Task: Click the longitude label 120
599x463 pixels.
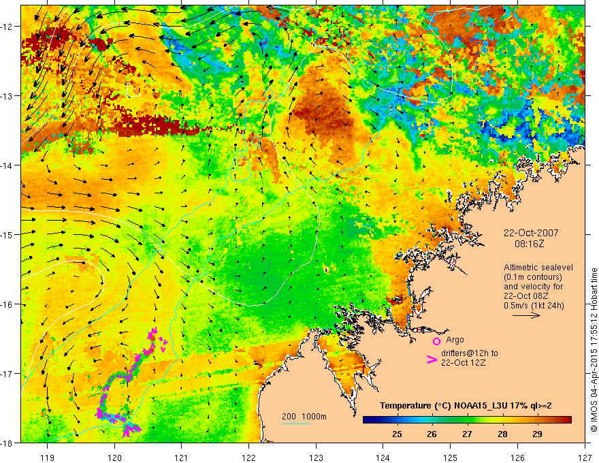Action: [114, 458]
